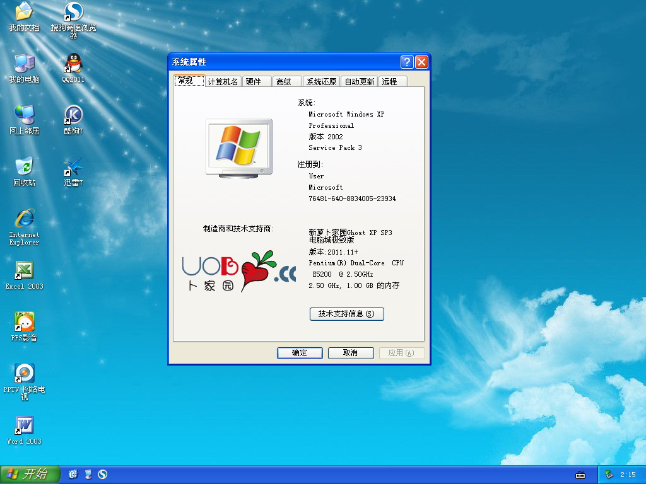Click the text Service Pack 3
This screenshot has width=646, height=484.
tap(335, 147)
